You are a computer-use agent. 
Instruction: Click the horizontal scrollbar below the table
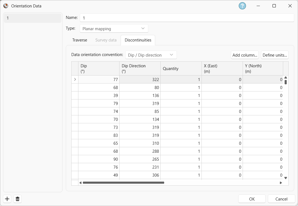pyautogui.click(x=123, y=182)
